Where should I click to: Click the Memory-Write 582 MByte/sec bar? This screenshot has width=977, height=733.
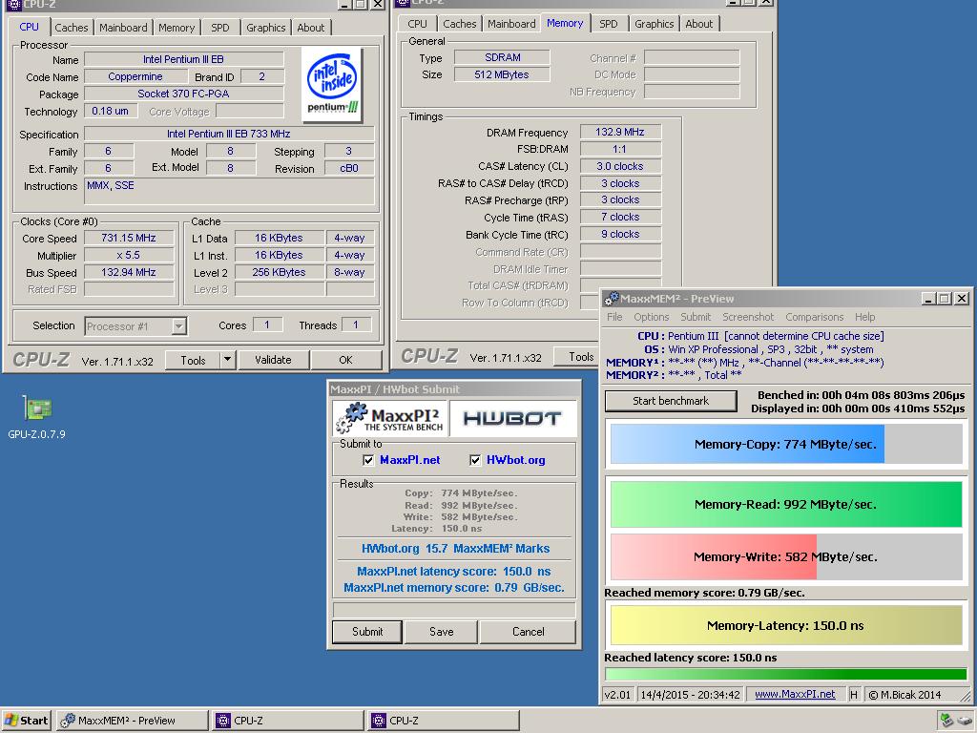[786, 556]
